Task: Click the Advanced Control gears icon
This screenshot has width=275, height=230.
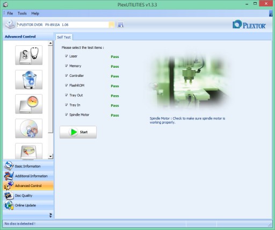Action: [9, 185]
